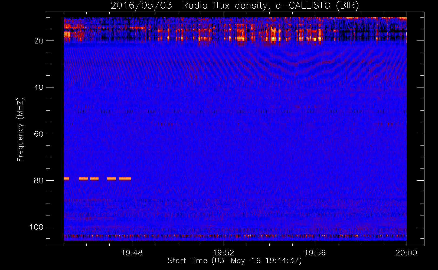Click the "Frequency (MHZ)" axis label
The height and width of the screenshot is (270, 438).
(x=20, y=129)
